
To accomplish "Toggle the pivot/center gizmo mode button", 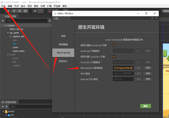I will coord(35,11).
